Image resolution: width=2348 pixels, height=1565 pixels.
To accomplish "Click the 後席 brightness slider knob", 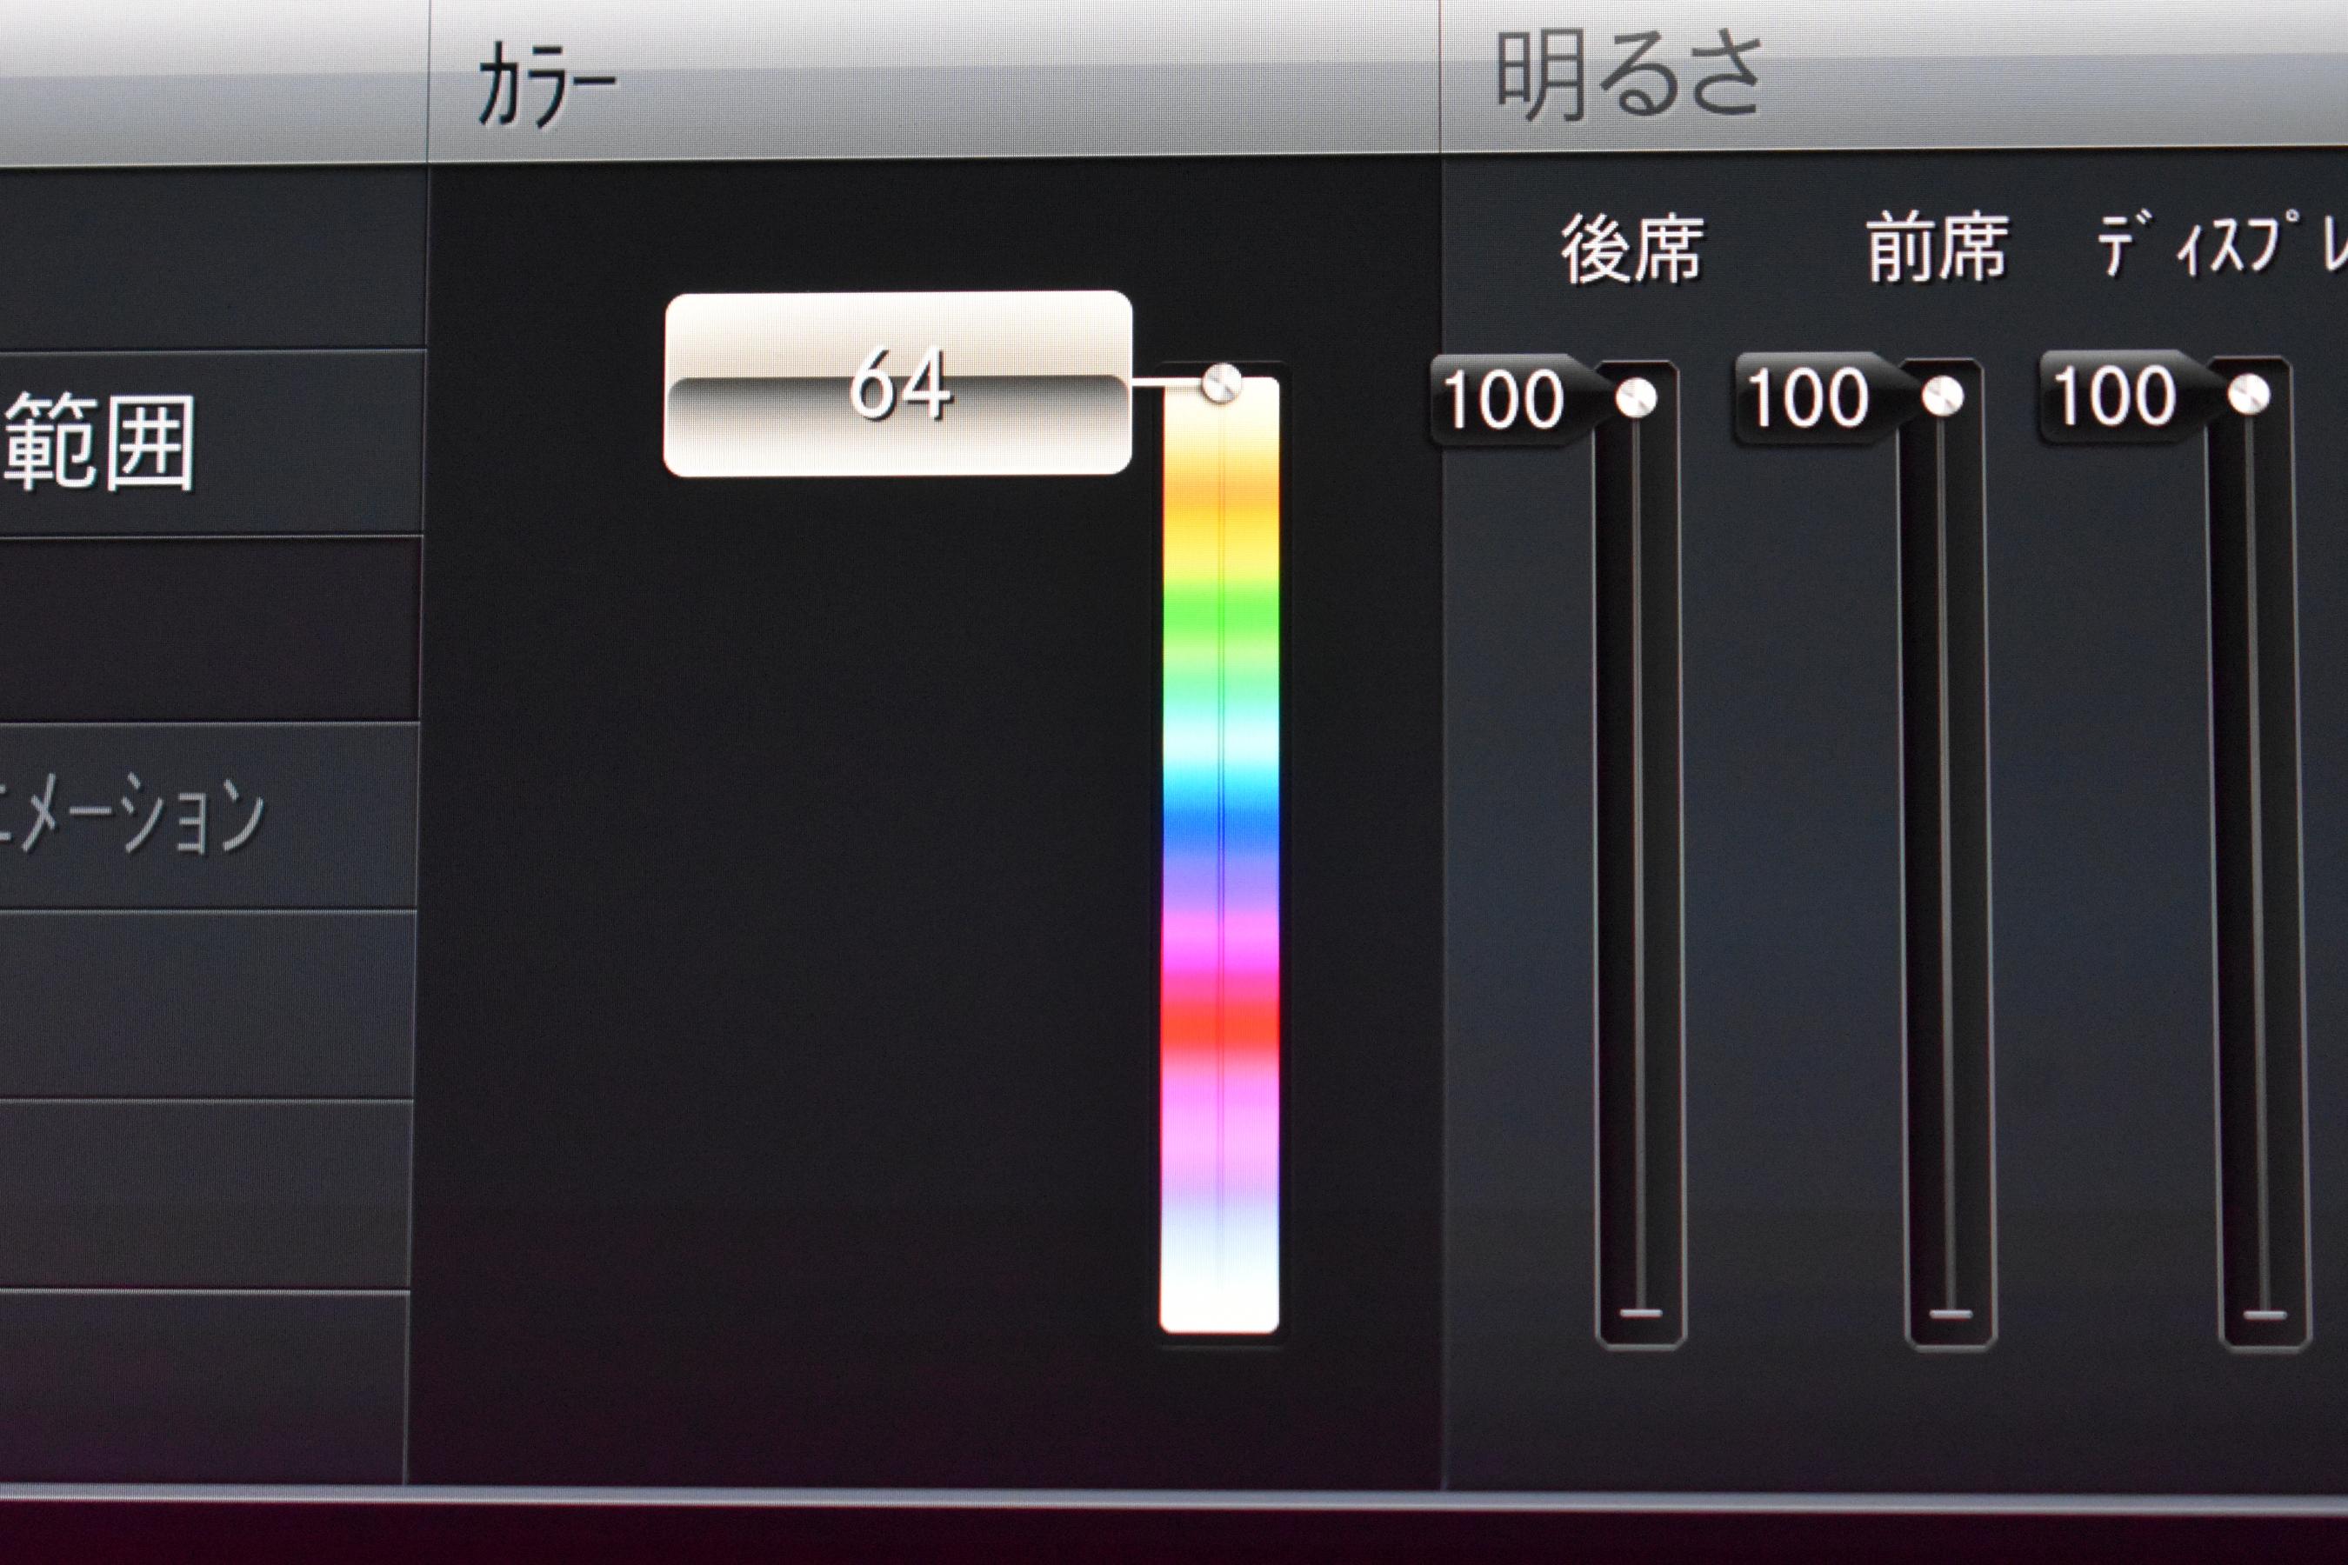I will (1635, 398).
